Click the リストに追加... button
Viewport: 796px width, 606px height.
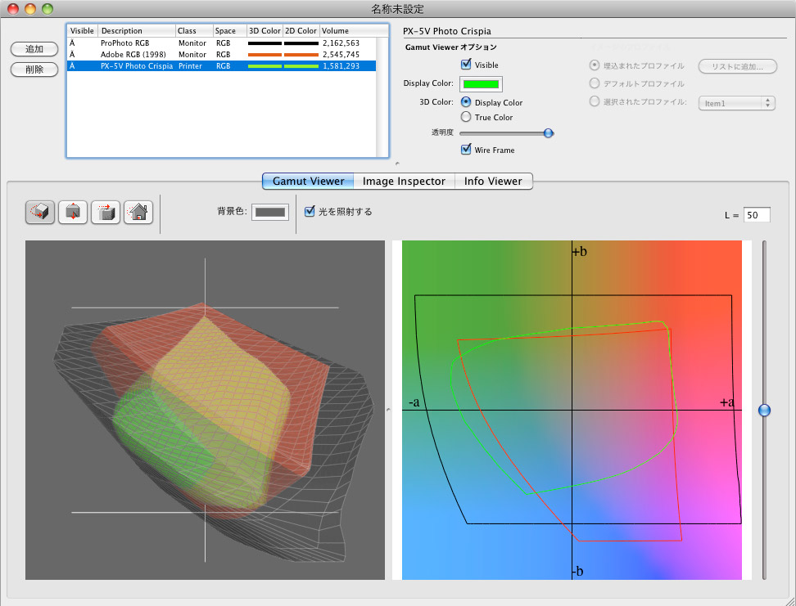(x=738, y=66)
